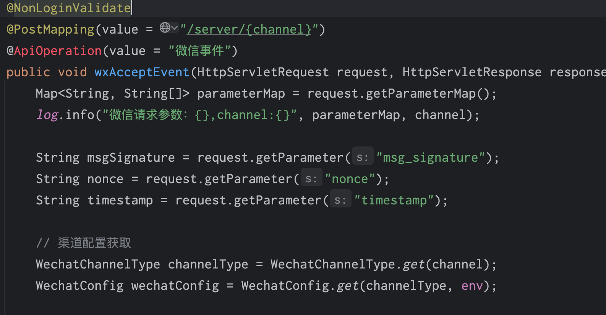Viewport: 606px width, 315px height.
Task: Click the timestamp variable declaration name
Action: (x=120, y=200)
